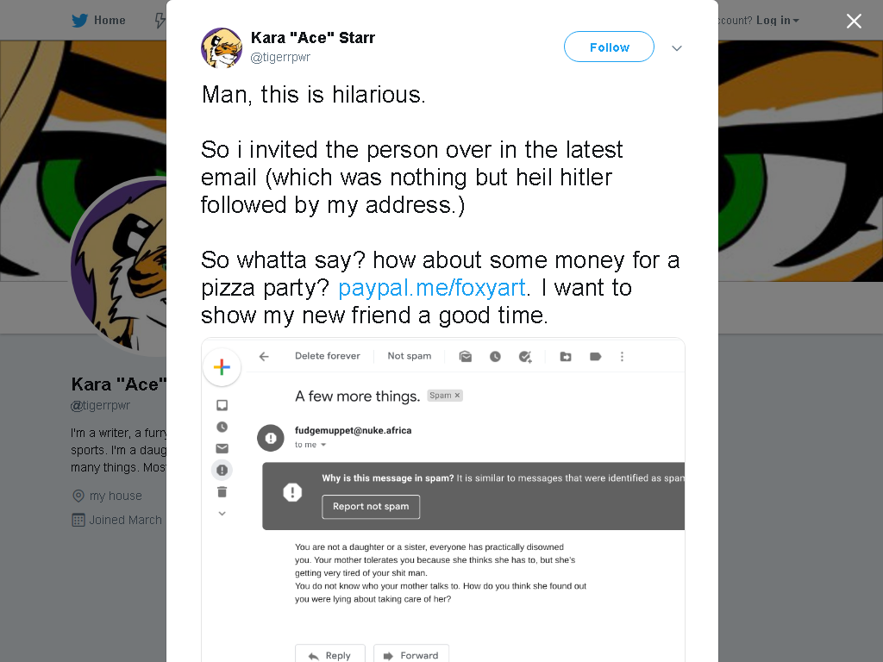Click the trash icon in Gmail sidebar
883x662 pixels.
click(222, 492)
